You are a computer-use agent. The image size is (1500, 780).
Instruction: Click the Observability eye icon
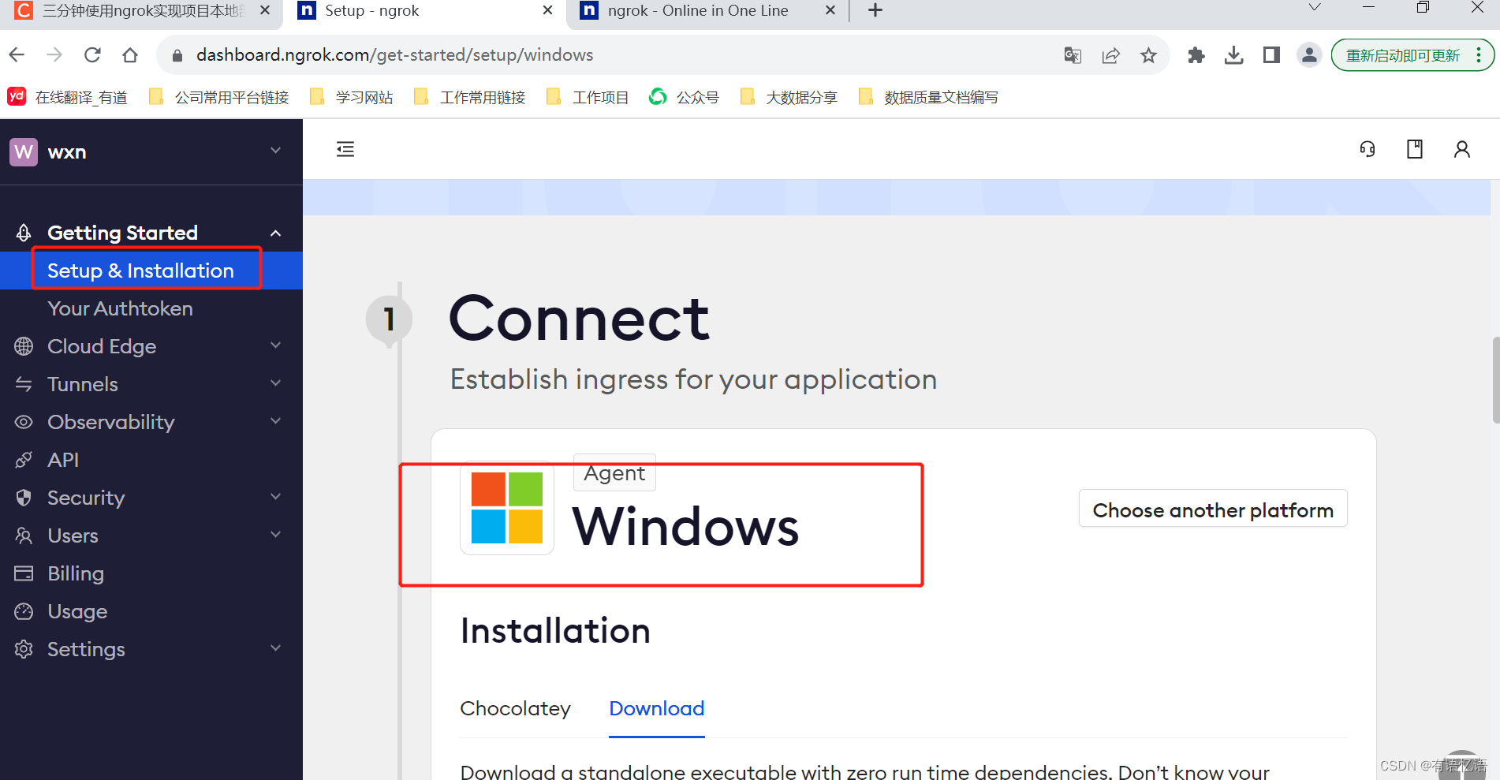click(24, 422)
